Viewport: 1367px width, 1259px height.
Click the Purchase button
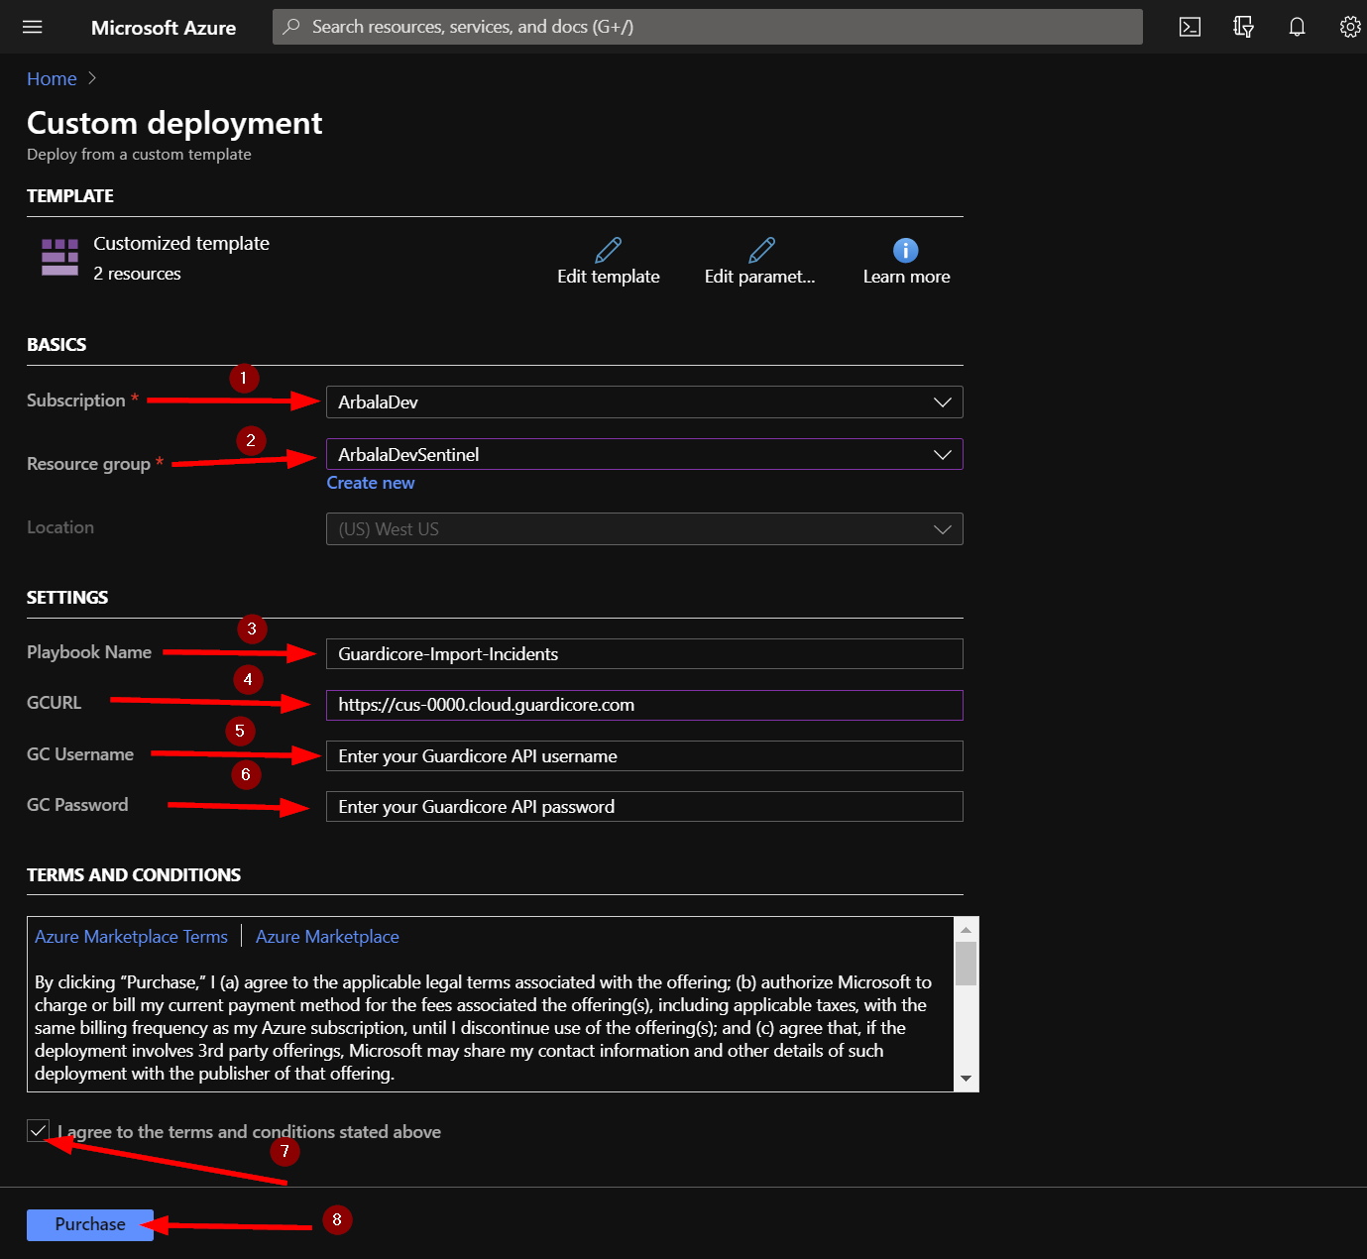90,1224
